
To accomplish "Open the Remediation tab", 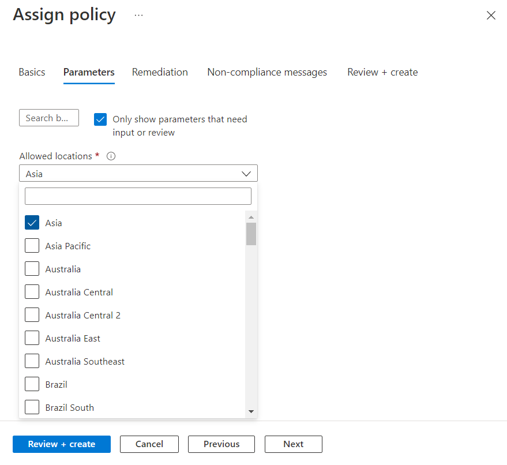I will coord(160,72).
